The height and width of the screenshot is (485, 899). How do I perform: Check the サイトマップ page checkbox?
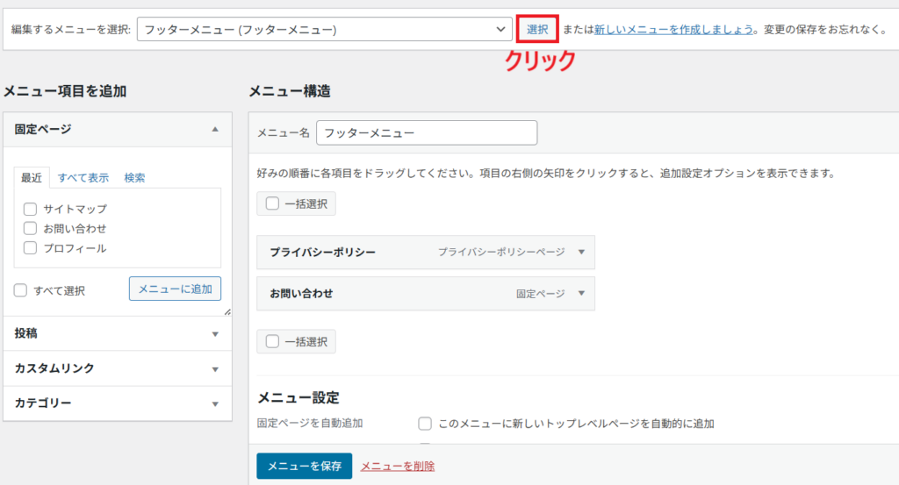tap(30, 209)
